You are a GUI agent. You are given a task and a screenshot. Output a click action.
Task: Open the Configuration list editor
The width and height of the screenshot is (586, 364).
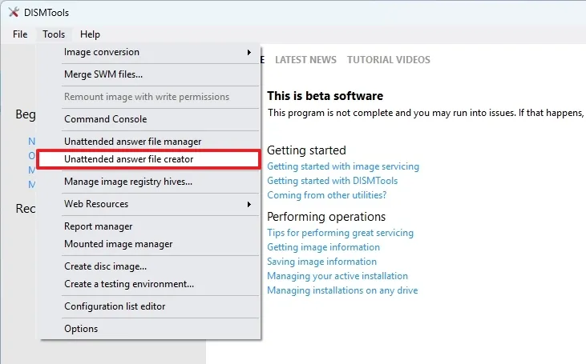pyautogui.click(x=149, y=306)
